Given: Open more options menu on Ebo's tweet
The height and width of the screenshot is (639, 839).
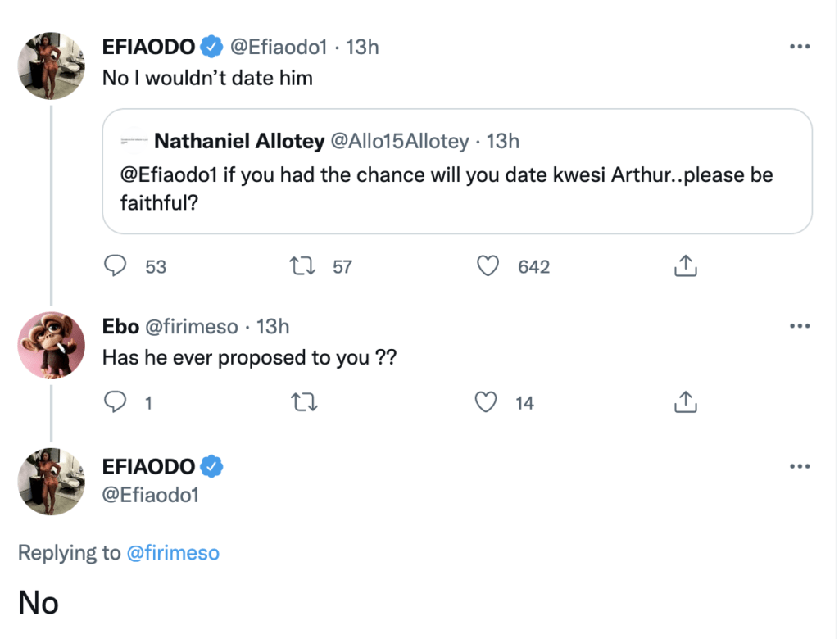Looking at the screenshot, I should (x=799, y=327).
